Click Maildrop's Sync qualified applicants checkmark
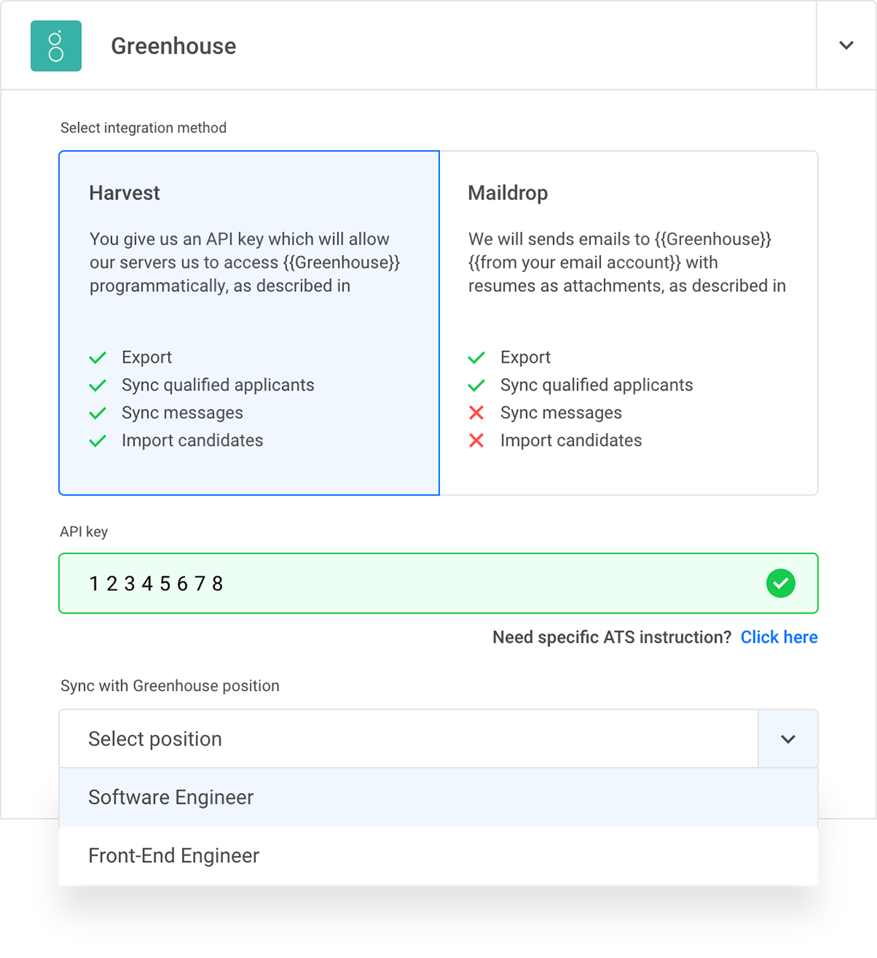 point(477,385)
